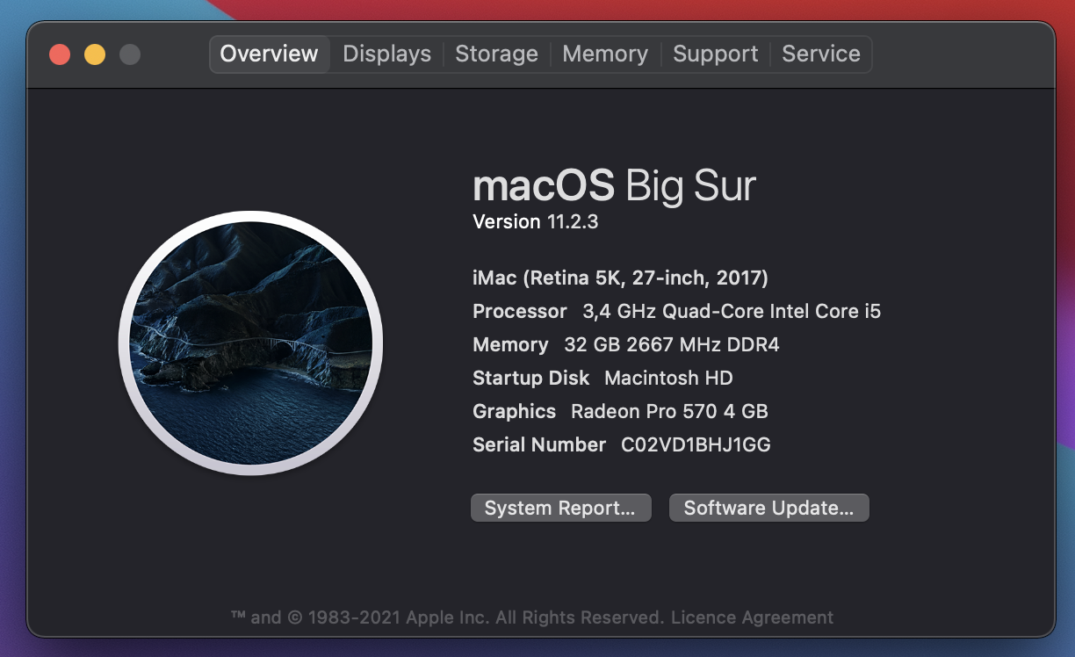Click the Graphics label
The width and height of the screenshot is (1075, 657).
point(515,411)
